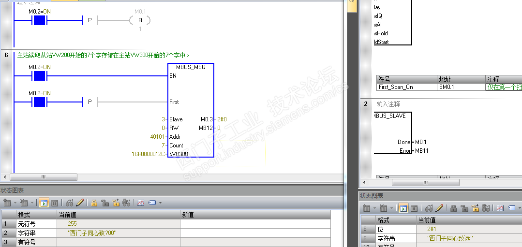Viewport: 522px width, 247px height.
Task: Click the Count parameter value 7
Action: (163, 145)
